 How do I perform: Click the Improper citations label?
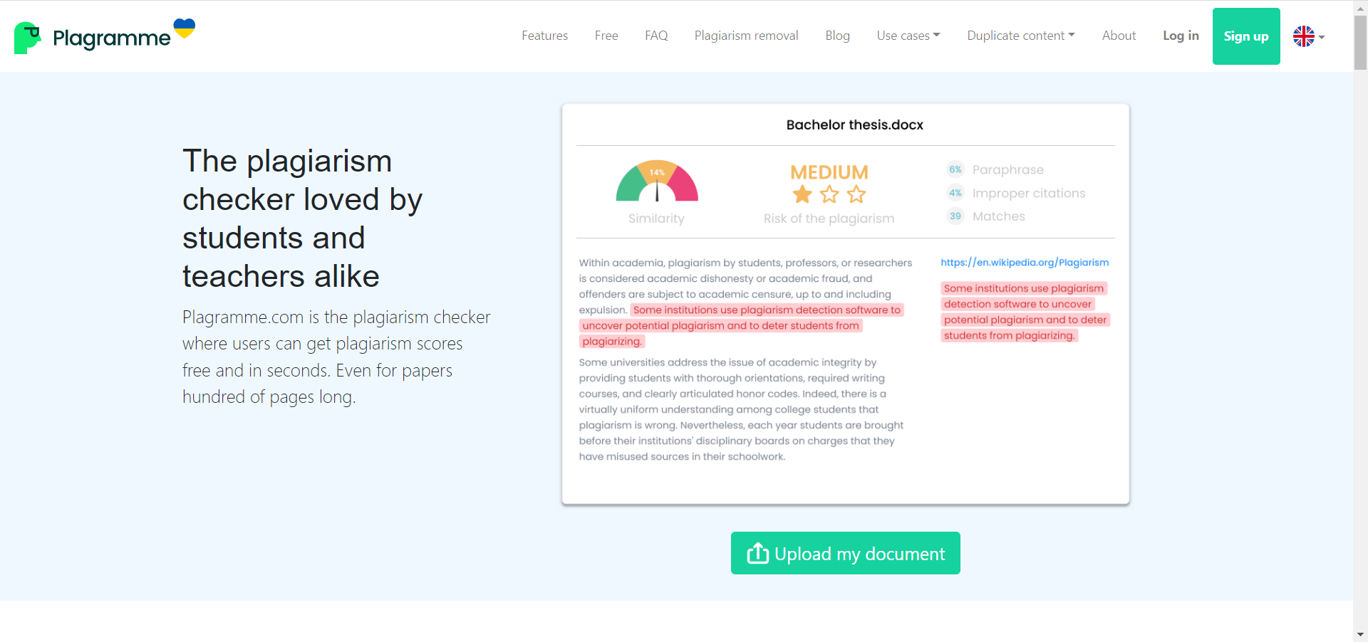1029,193
